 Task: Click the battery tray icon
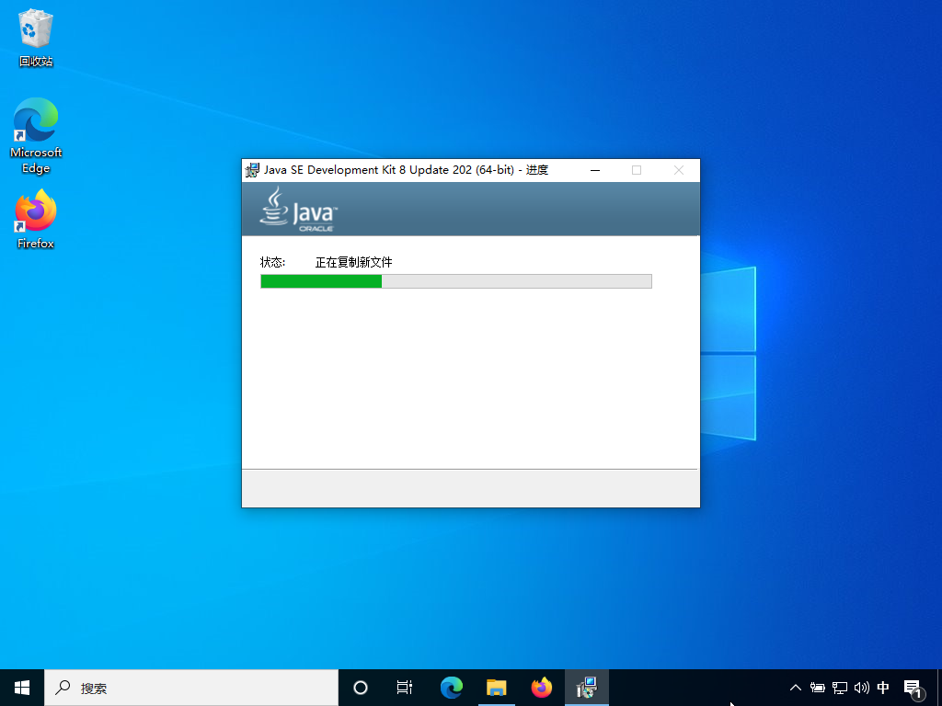click(x=818, y=688)
